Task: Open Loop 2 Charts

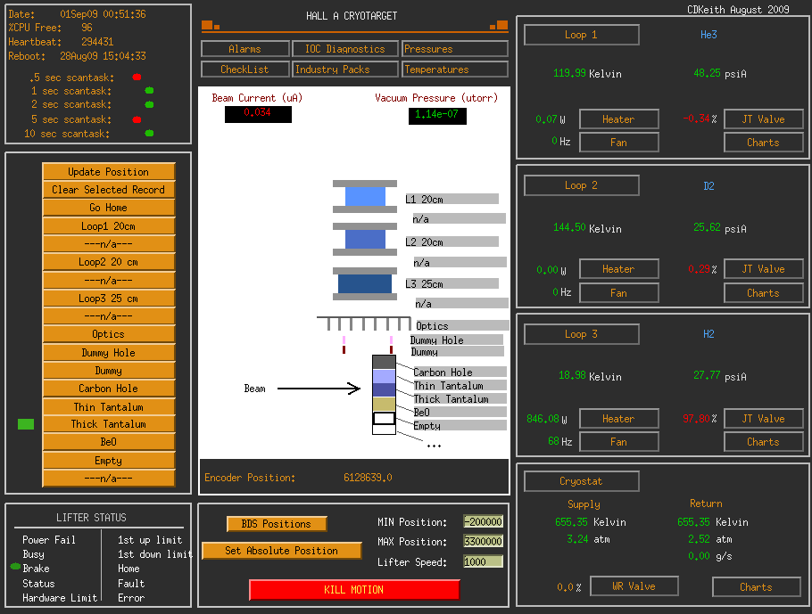Action: pyautogui.click(x=763, y=293)
